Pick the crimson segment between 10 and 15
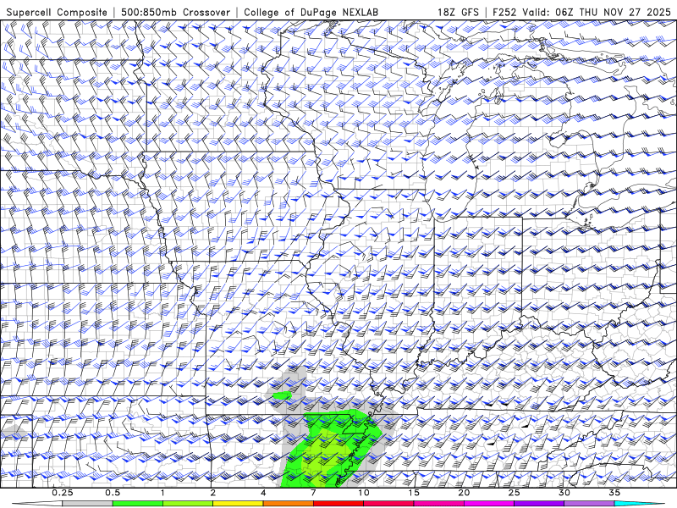Viewport: 677px width, 508px height. tap(388, 504)
